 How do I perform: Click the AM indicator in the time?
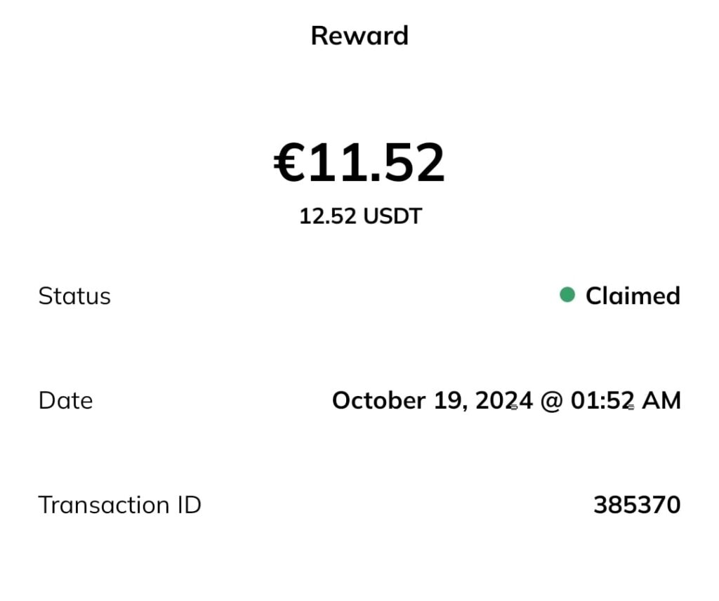click(662, 400)
